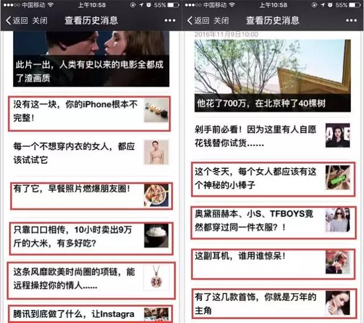Tap the thumbnail beside 这副耳机 article

tap(337, 262)
